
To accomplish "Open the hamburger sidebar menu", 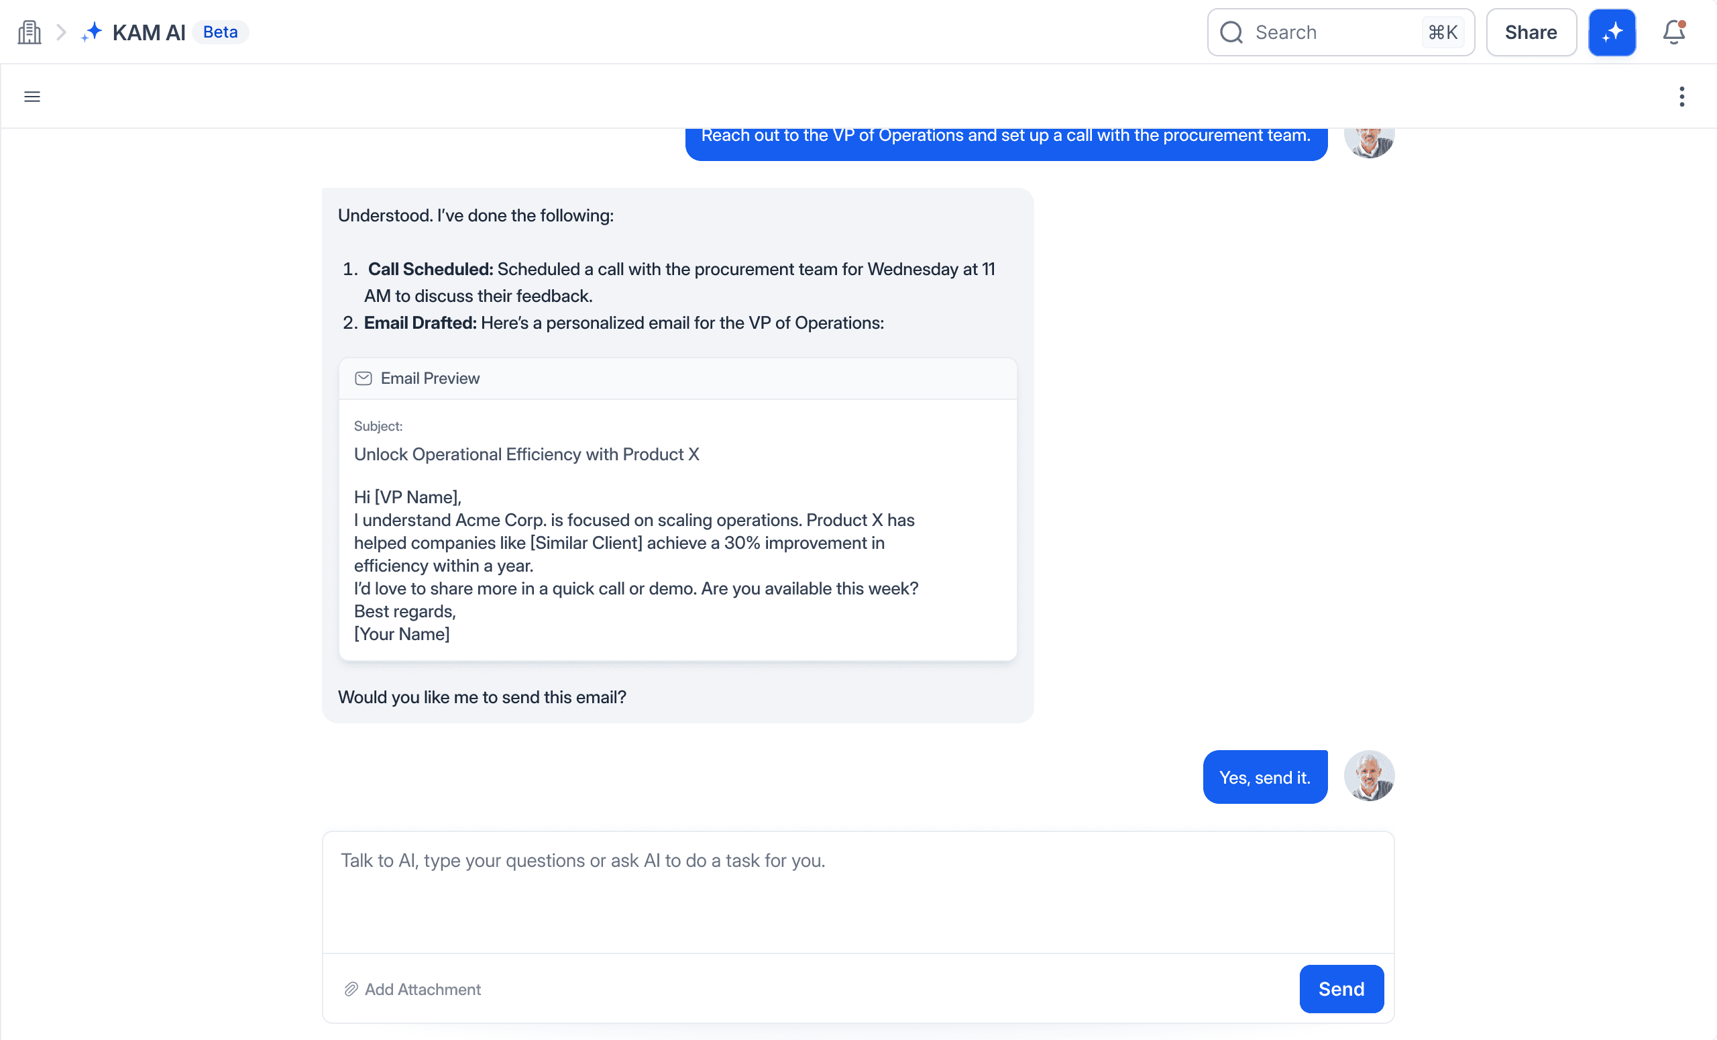I will 32,96.
